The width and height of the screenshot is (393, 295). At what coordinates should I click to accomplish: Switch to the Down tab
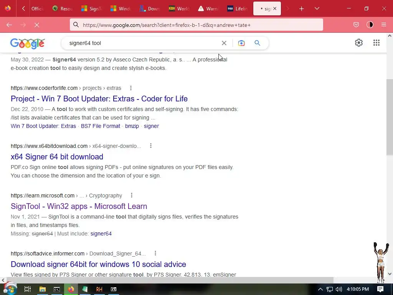(x=150, y=8)
